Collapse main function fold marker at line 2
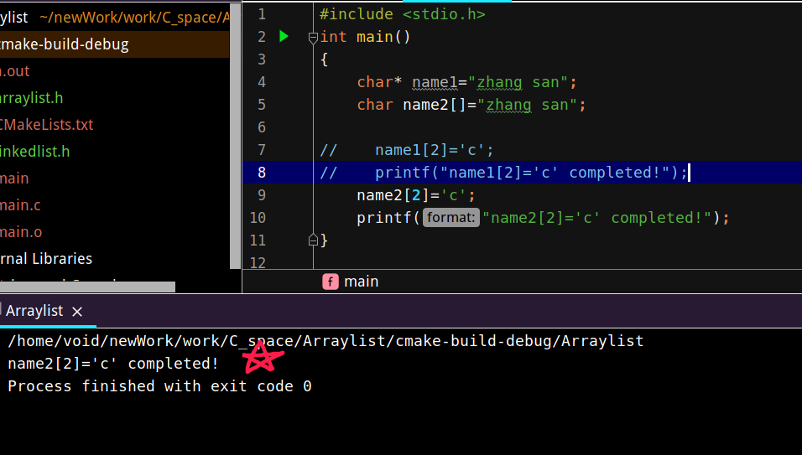This screenshot has width=802, height=455. click(x=313, y=37)
